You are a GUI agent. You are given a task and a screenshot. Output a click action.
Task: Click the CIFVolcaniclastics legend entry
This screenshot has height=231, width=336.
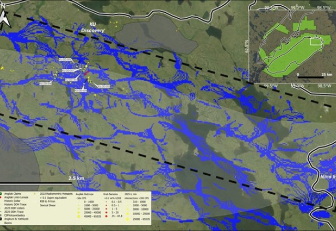tap(16, 214)
